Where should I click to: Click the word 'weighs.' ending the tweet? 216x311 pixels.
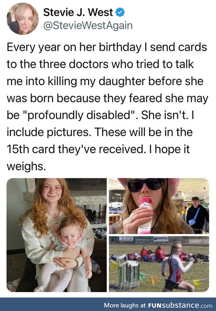point(27,166)
